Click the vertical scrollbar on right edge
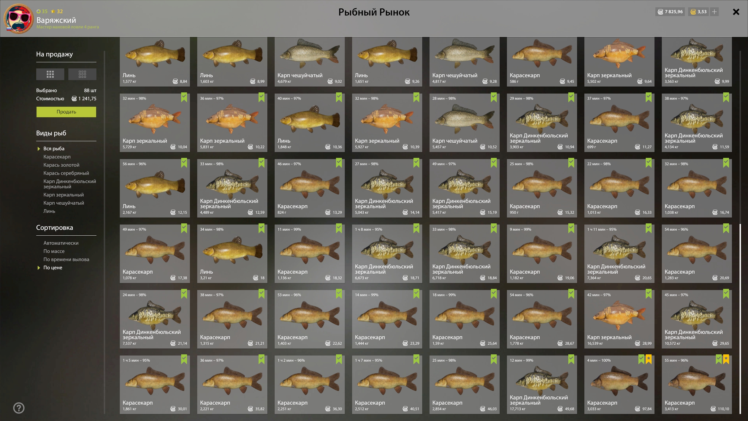Image resolution: width=748 pixels, height=421 pixels. tap(740, 319)
